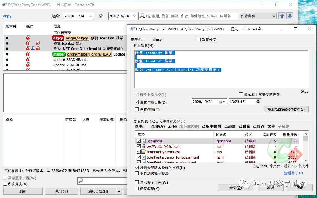Sort change list by 路径 column header
Viewport: 317px width, 198px height.
coord(174,135)
